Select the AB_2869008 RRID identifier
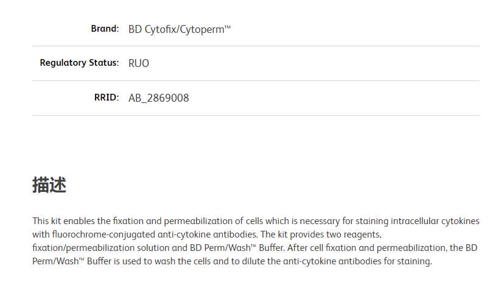Viewport: 504px width, 282px height. pyautogui.click(x=158, y=98)
